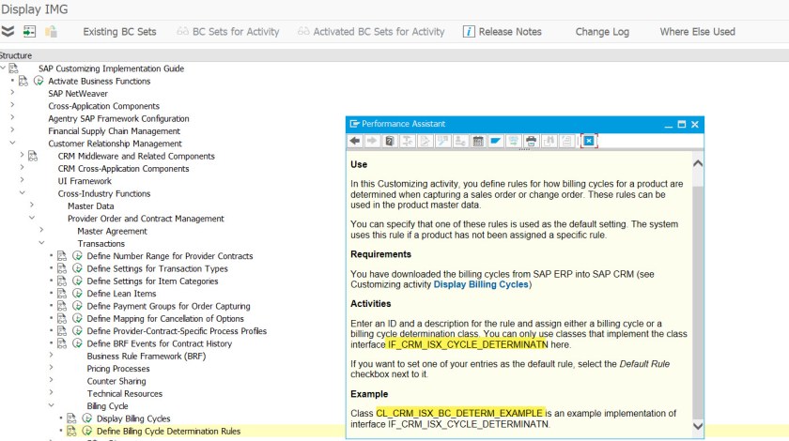Expand the Cross-Application Components node

12,105
